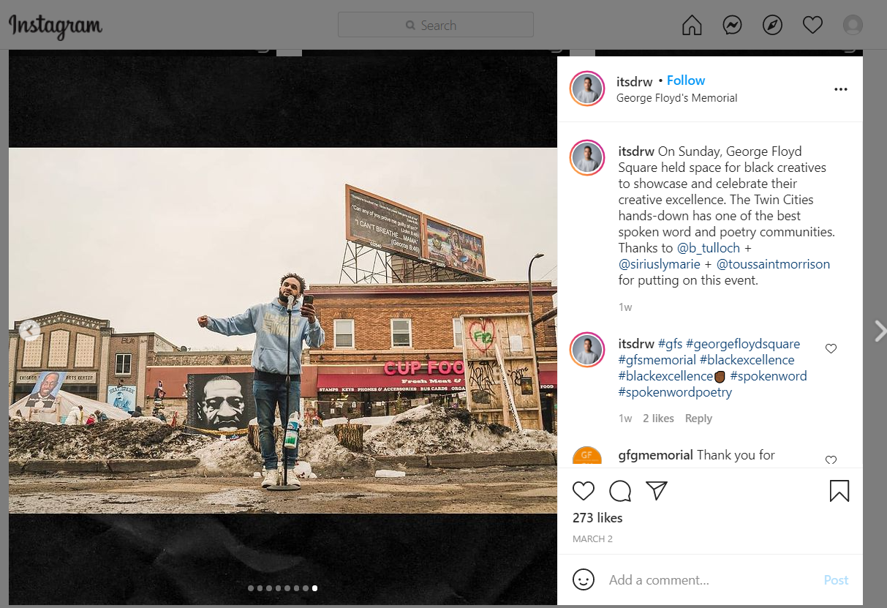887x608 pixels.
Task: Share post with paper plane icon
Action: tap(657, 491)
